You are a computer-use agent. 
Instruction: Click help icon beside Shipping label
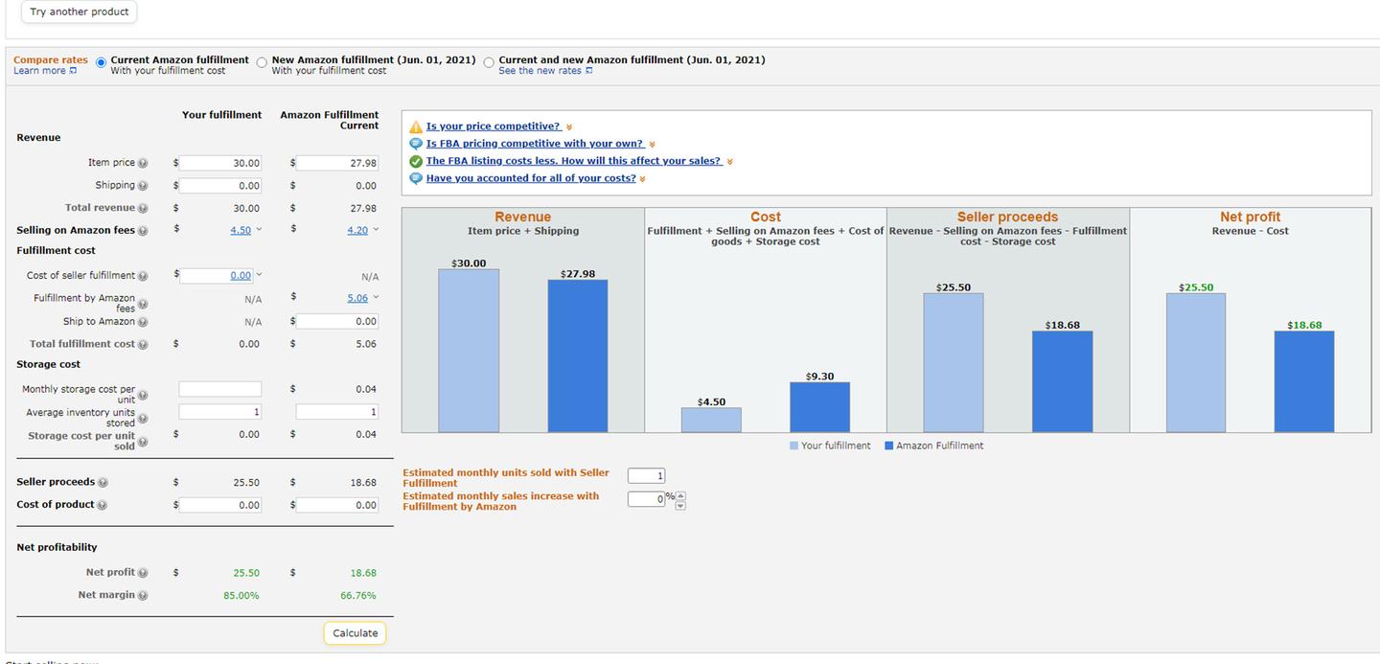143,186
